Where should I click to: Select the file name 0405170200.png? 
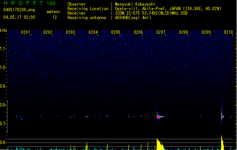18,10
